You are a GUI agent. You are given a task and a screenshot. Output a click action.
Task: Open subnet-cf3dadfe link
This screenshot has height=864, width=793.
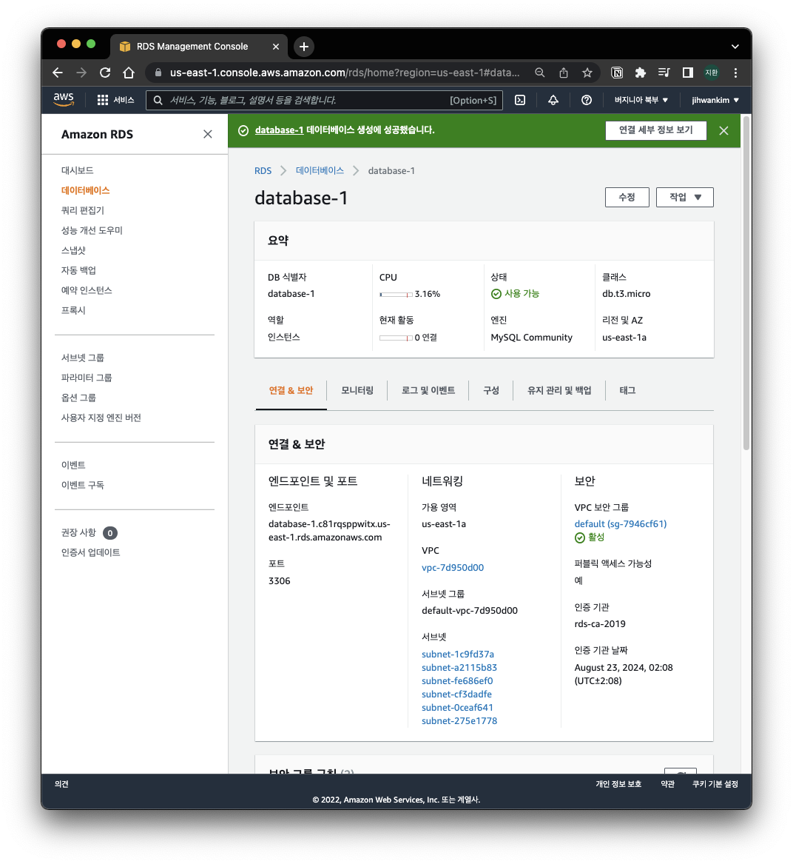coord(456,694)
